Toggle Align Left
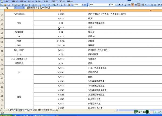This screenshot has height=116, width=162. (129, 5)
